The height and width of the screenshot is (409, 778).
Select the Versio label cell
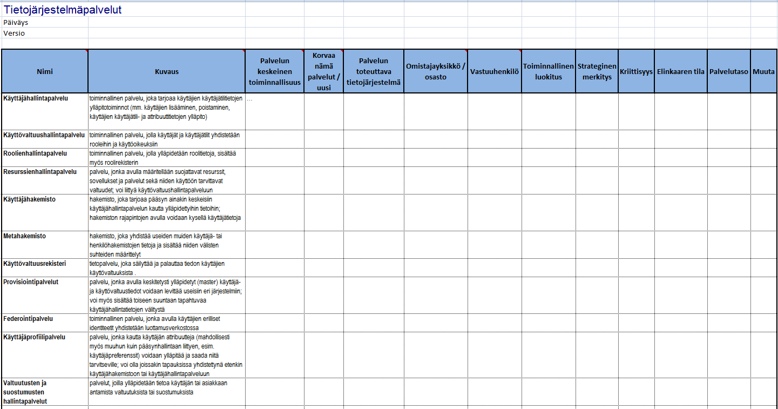coord(45,33)
